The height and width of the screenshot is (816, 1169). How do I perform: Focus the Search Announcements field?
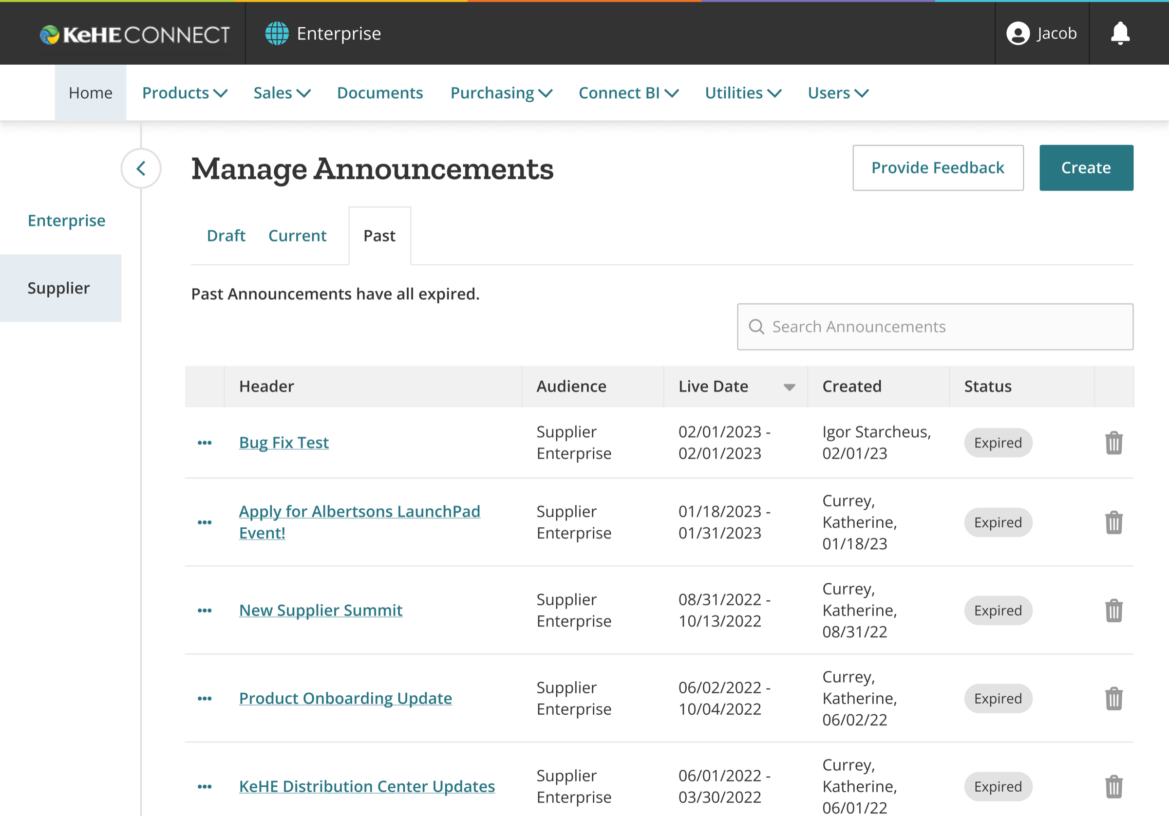pyautogui.click(x=935, y=327)
